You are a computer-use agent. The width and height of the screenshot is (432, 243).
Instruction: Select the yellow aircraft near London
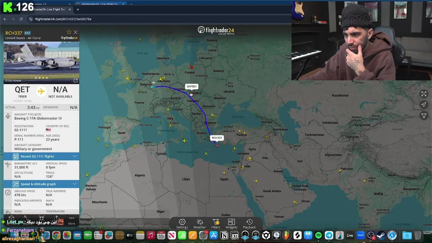[127, 78]
